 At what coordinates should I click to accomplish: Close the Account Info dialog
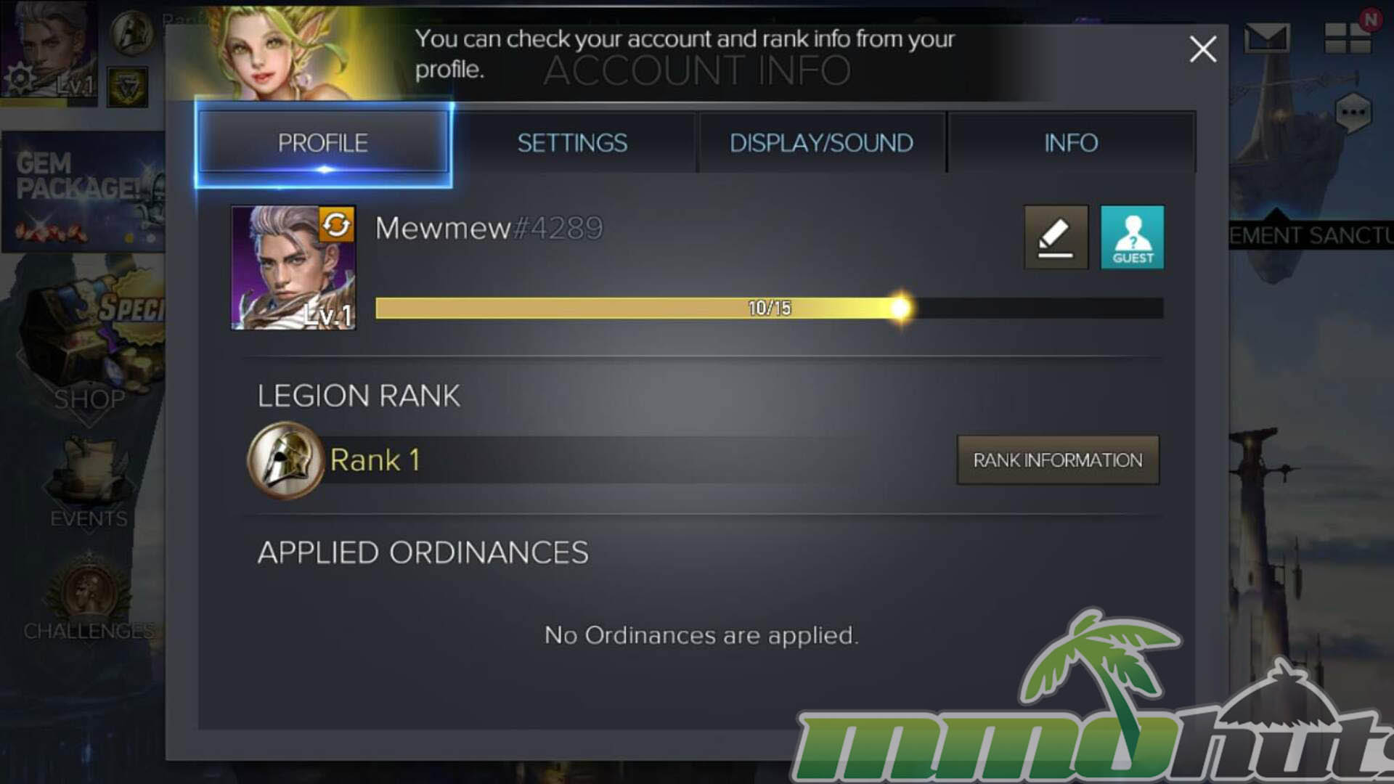pos(1203,49)
